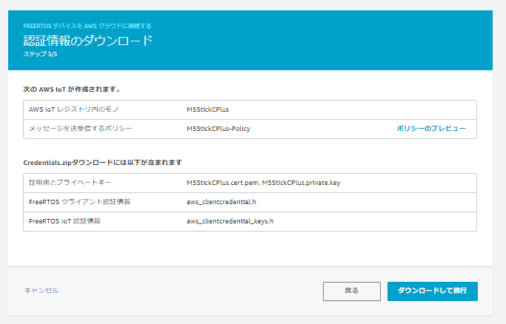The height and width of the screenshot is (324, 506).
Task: Click the 認証情報のダウンロード heading
Action: click(87, 41)
